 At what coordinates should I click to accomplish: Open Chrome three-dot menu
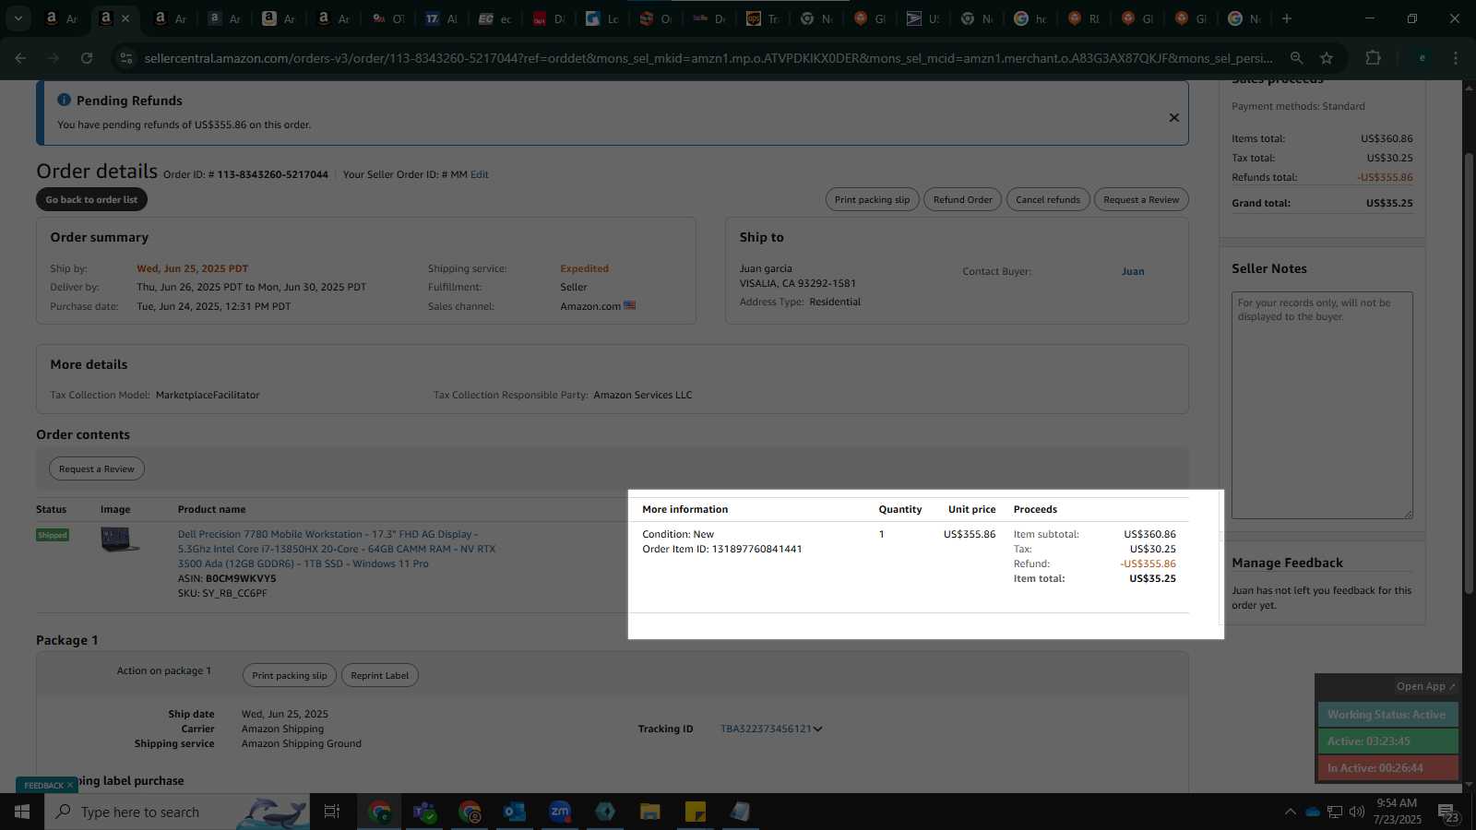coord(1456,58)
